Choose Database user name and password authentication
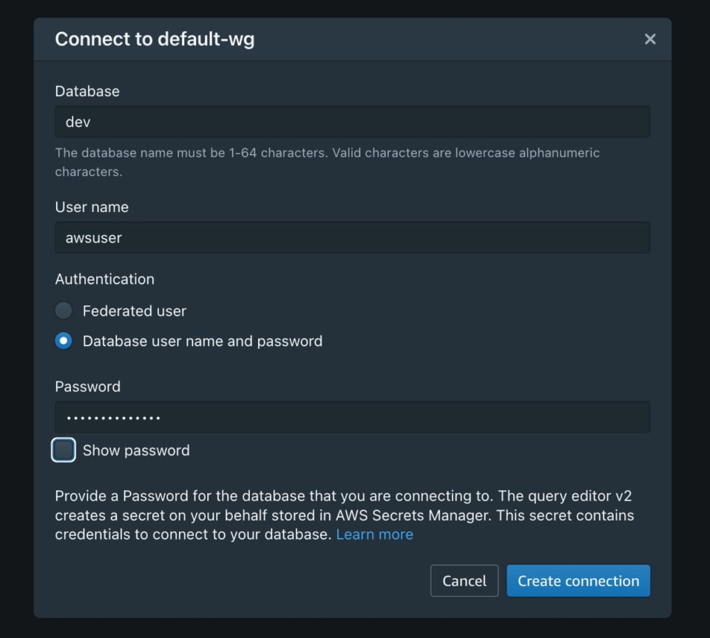 click(x=63, y=341)
